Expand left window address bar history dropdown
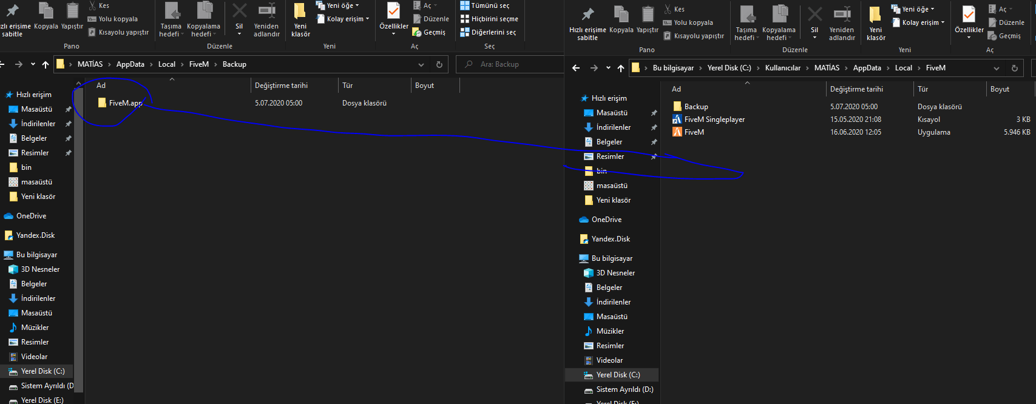 tap(421, 64)
